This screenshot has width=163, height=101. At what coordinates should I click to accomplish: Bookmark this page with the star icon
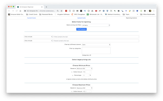pos(61,11)
